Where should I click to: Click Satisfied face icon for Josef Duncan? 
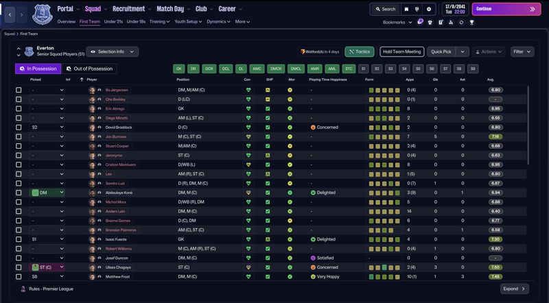point(313,258)
